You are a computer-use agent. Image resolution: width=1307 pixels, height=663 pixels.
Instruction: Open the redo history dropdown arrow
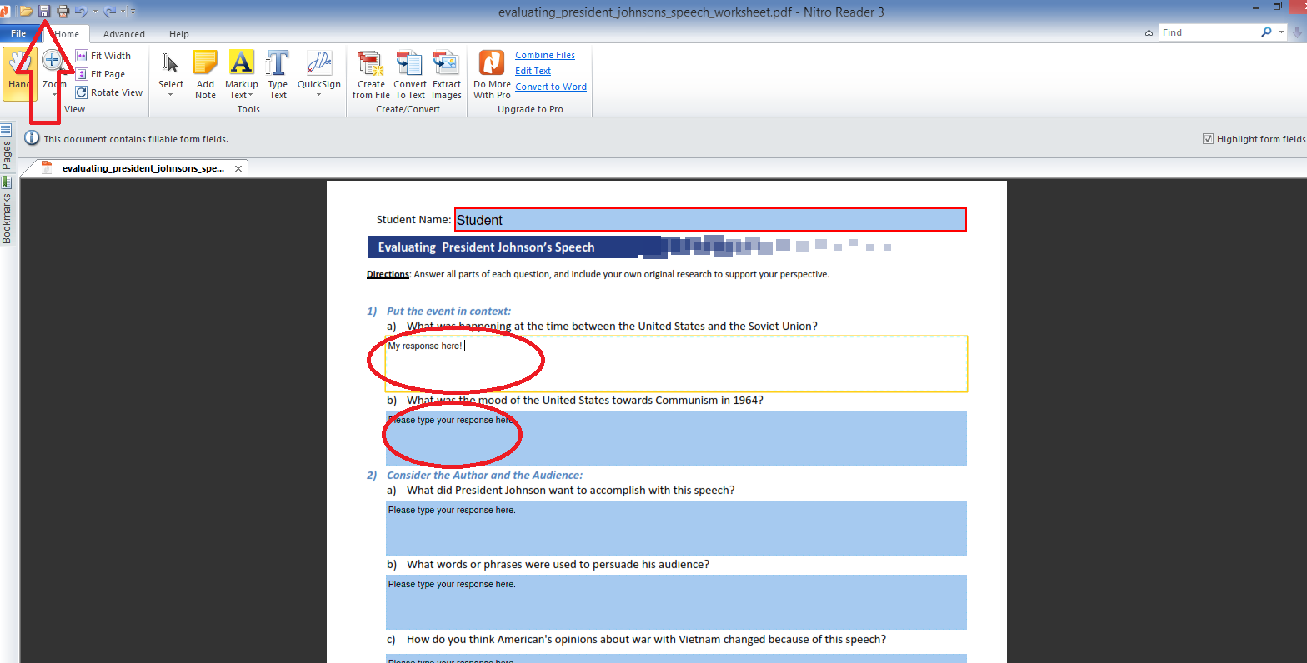pyautogui.click(x=123, y=12)
